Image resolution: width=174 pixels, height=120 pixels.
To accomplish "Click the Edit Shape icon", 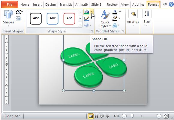I will [x=18, y=12].
